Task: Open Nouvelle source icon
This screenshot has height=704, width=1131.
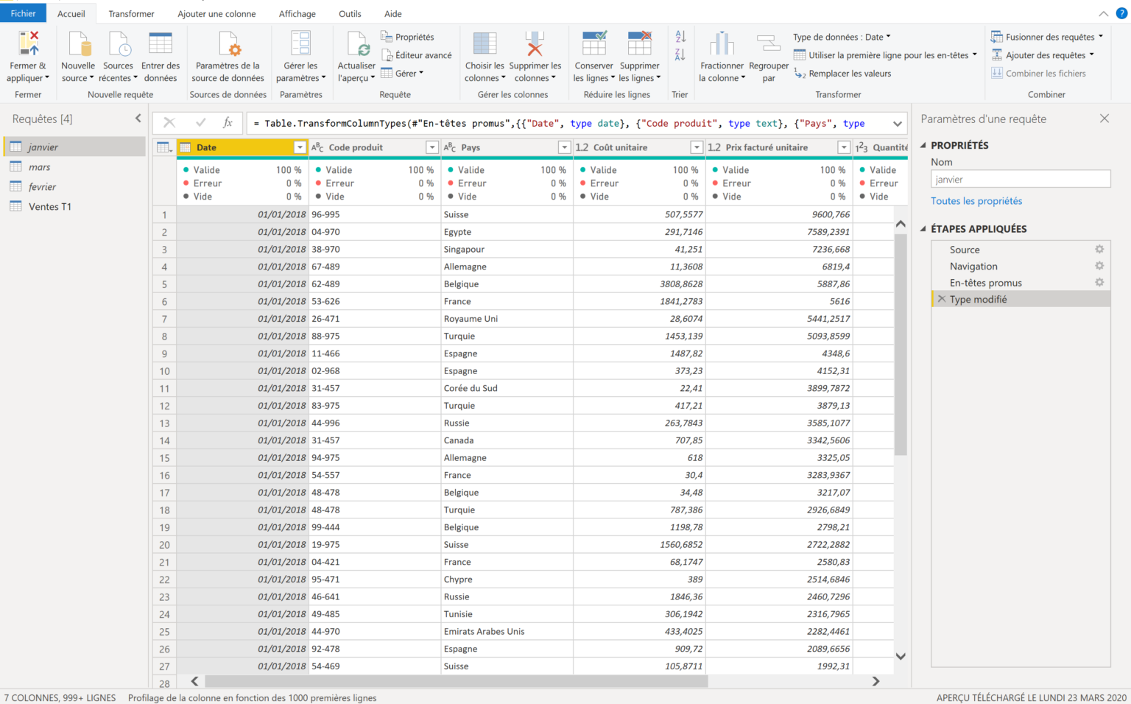Action: [79, 43]
